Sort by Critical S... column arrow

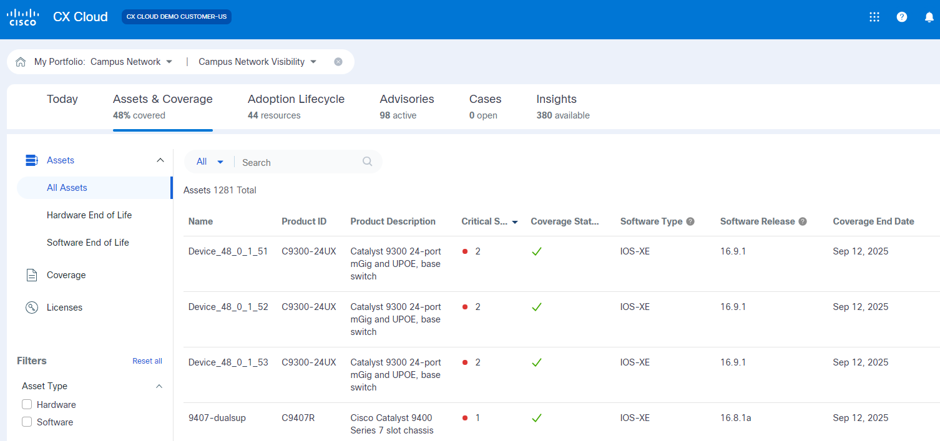point(515,222)
